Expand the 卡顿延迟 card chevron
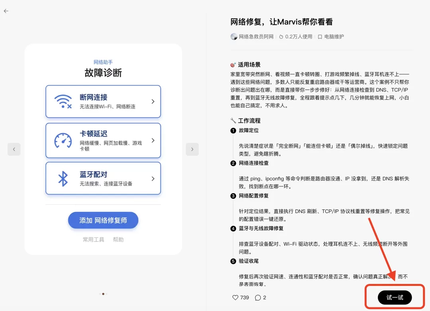Image resolution: width=430 pixels, height=311 pixels. point(153,141)
